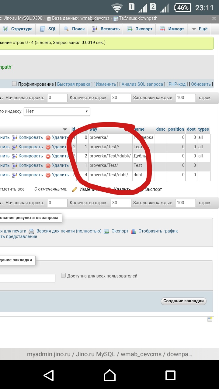The height and width of the screenshot is (389, 219).
Task: Focus upper Количество строк input field
Action: [121, 98]
